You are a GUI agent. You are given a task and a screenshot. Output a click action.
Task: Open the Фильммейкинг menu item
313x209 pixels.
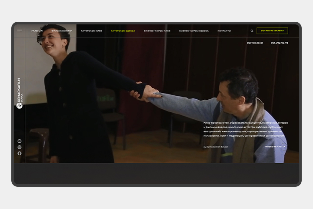click(61, 31)
